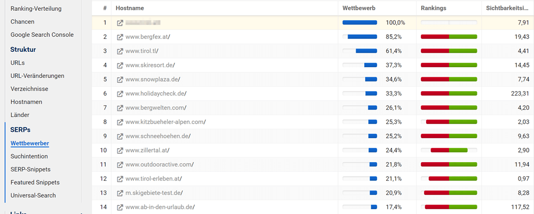This screenshot has width=534, height=214.
Task: Click external link icon beside www.tirol.tl
Action: click(x=120, y=51)
